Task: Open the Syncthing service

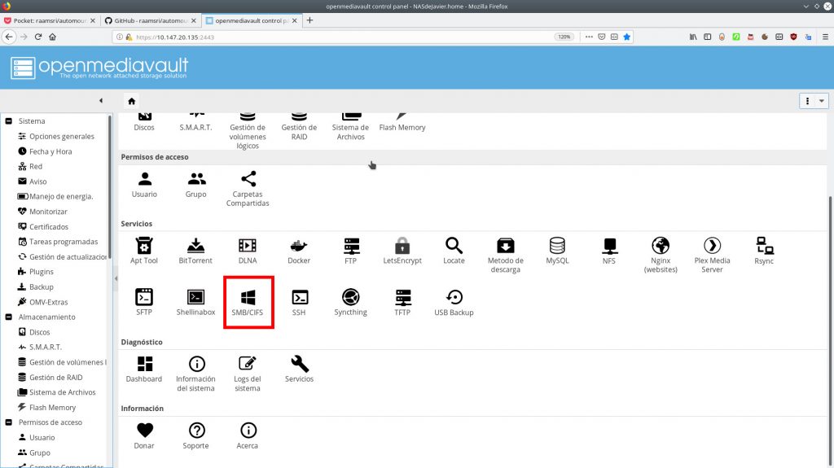Action: click(x=350, y=302)
